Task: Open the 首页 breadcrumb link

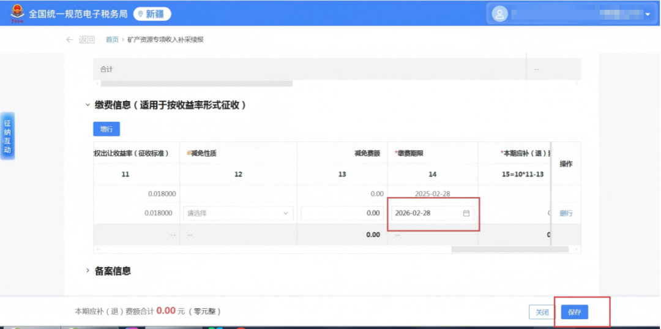Action: [x=112, y=40]
